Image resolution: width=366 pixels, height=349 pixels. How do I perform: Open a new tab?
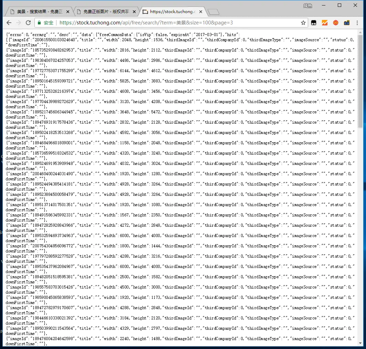(x=213, y=12)
